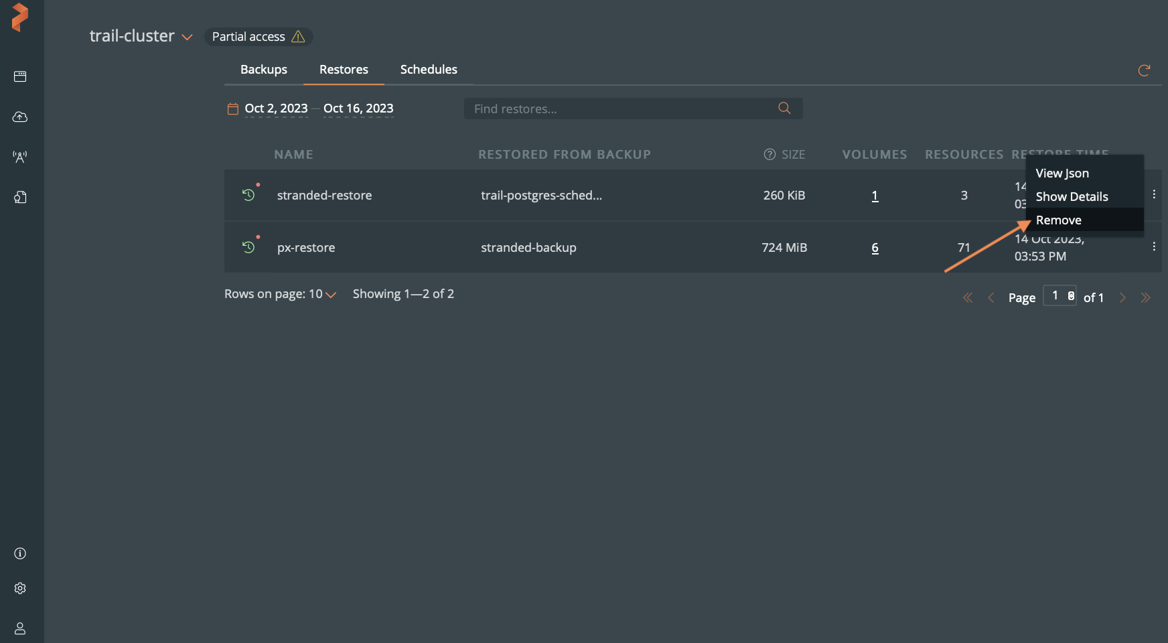Image resolution: width=1168 pixels, height=643 pixels.
Task: Open settings gear in sidebar
Action: [20, 588]
